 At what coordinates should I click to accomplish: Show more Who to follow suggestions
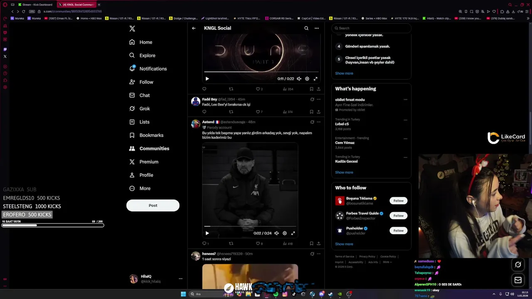click(x=344, y=244)
